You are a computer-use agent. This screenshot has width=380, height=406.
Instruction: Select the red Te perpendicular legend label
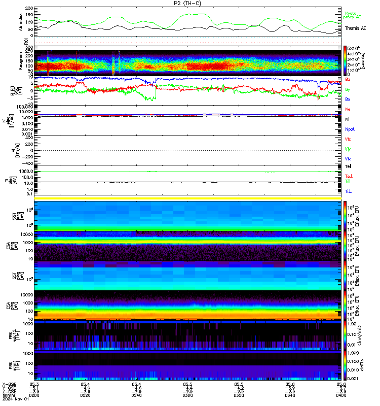pyautogui.click(x=349, y=176)
